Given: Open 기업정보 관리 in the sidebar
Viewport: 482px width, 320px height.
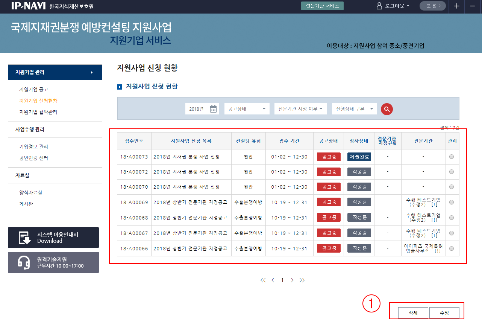Looking at the screenshot, I should pos(33,147).
